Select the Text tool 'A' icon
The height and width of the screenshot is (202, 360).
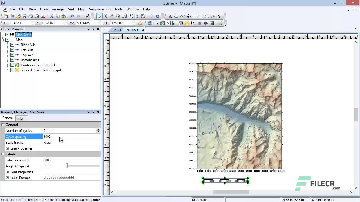pos(170,16)
